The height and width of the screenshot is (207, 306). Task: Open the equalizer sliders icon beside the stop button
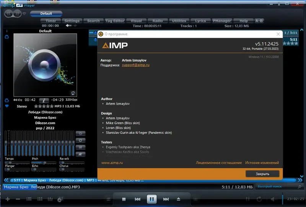click(x=109, y=199)
